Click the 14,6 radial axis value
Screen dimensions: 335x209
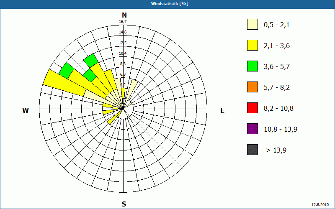point(123,32)
